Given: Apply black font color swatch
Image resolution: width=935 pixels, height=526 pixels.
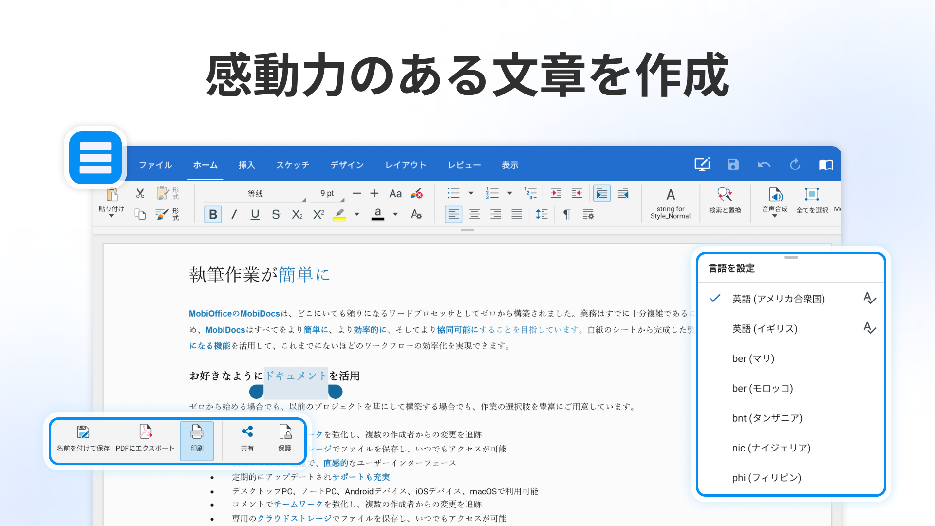Looking at the screenshot, I should click(x=378, y=214).
